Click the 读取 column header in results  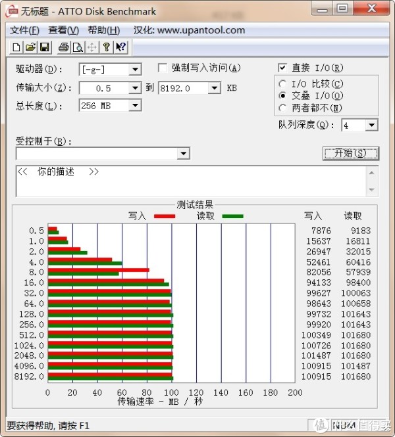click(353, 216)
